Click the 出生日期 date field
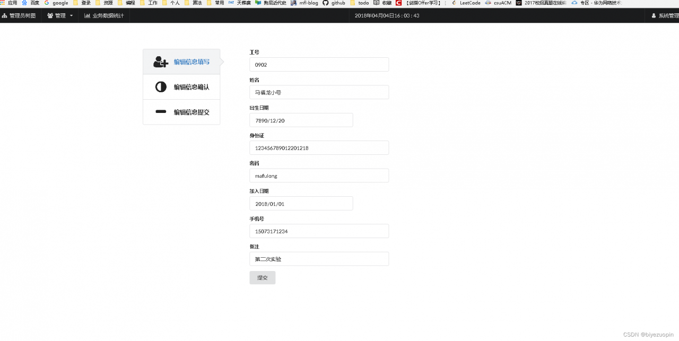This screenshot has width=679, height=341. pyautogui.click(x=301, y=120)
